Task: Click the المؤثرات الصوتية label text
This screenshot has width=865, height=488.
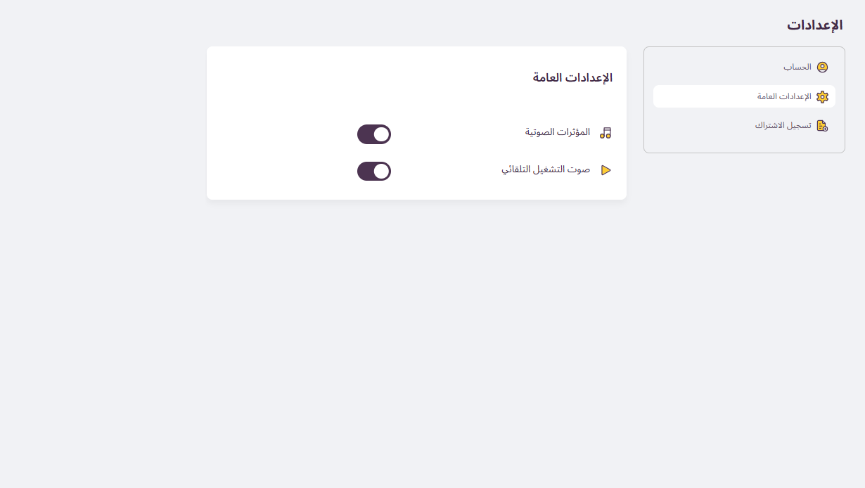Action: [558, 132]
